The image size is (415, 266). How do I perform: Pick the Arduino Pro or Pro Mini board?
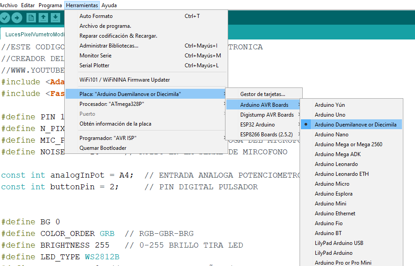tap(352, 263)
